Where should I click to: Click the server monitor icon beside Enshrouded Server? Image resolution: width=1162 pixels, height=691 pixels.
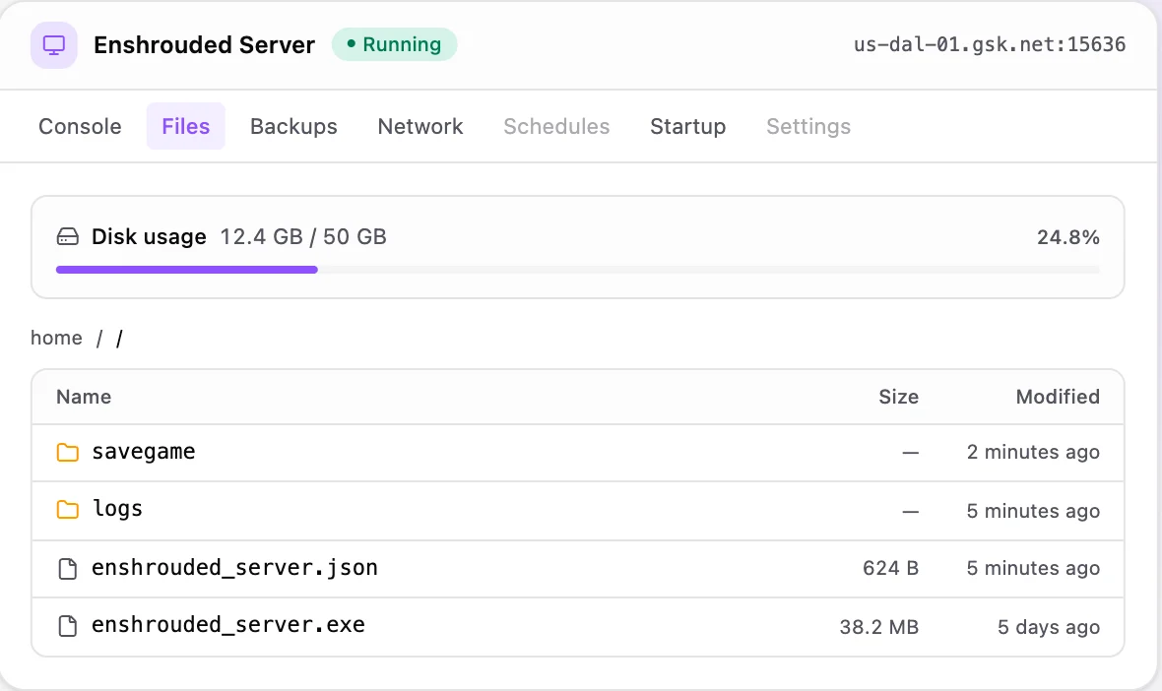pos(54,45)
